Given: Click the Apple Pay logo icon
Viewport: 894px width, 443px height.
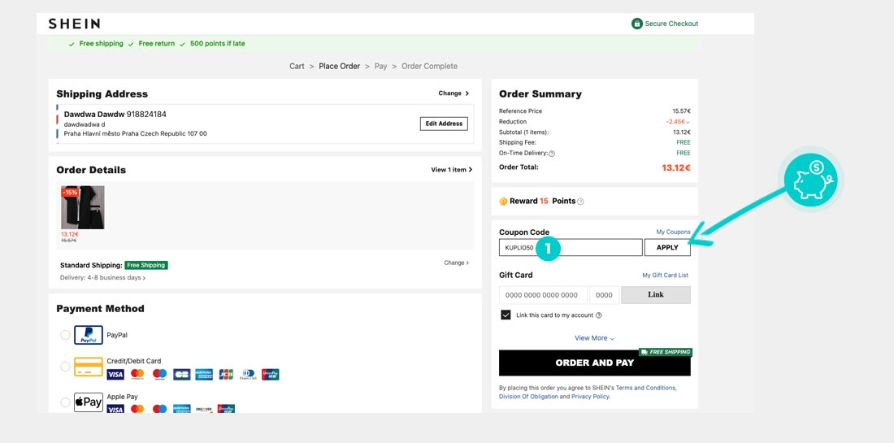Looking at the screenshot, I should pyautogui.click(x=89, y=402).
